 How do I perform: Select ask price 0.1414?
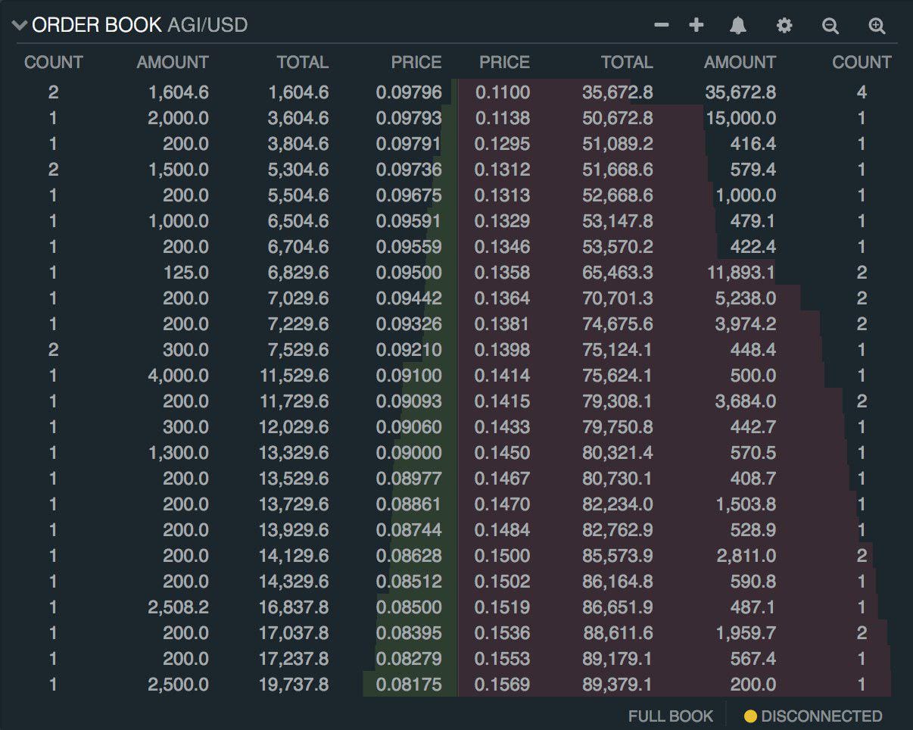coord(503,376)
